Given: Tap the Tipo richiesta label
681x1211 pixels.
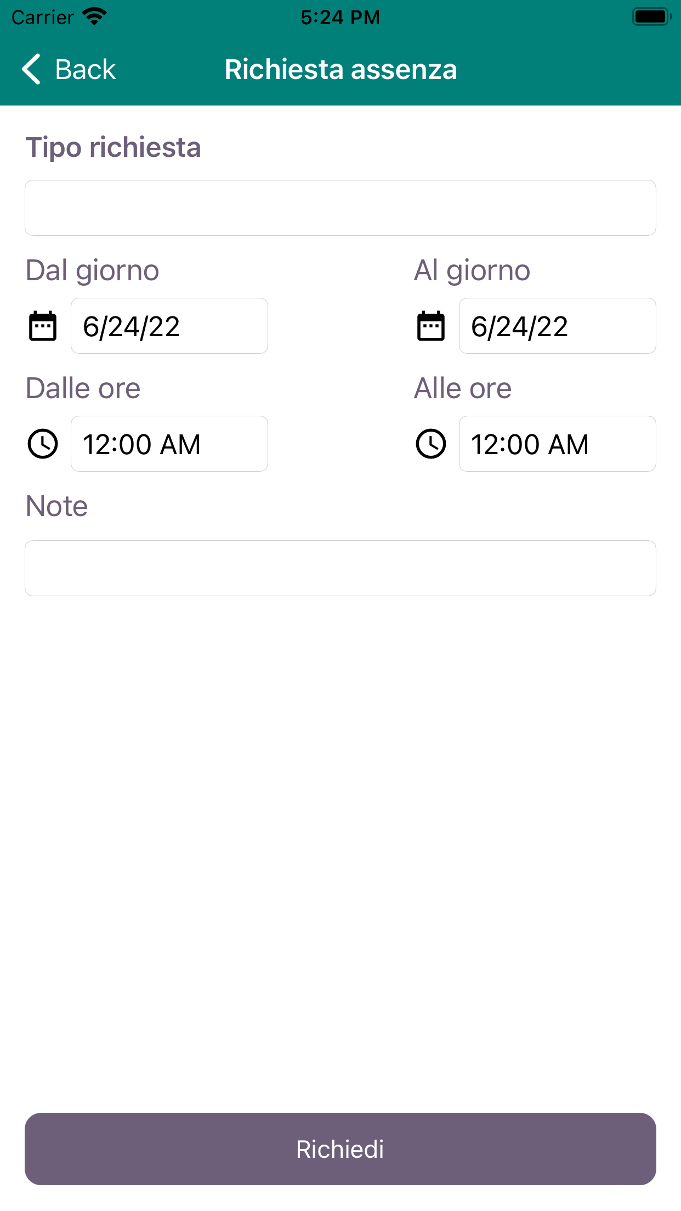Looking at the screenshot, I should (113, 148).
